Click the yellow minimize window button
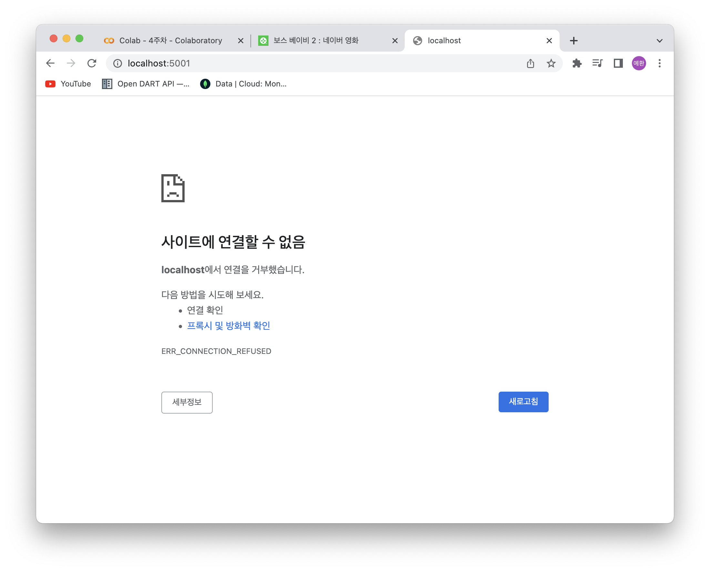The image size is (710, 571). [66, 38]
